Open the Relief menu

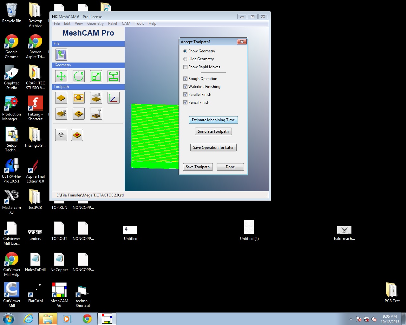pos(113,23)
